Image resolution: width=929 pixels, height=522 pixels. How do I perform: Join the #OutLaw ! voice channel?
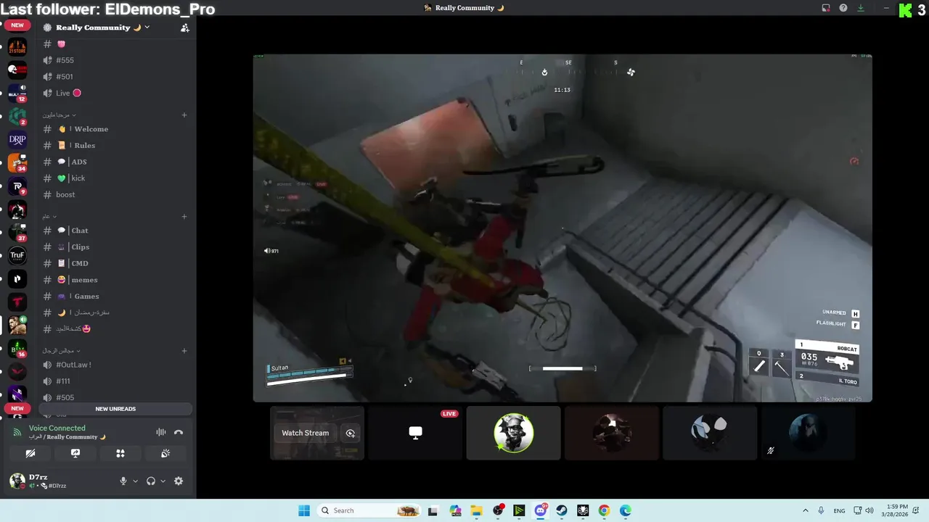(115, 365)
